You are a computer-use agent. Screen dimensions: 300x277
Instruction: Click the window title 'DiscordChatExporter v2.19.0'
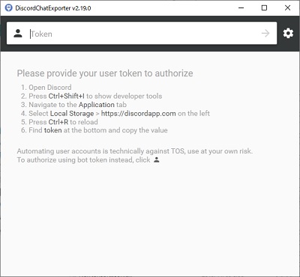(x=53, y=8)
